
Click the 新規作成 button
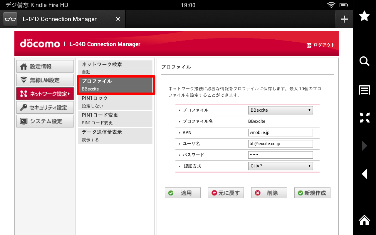click(312, 193)
